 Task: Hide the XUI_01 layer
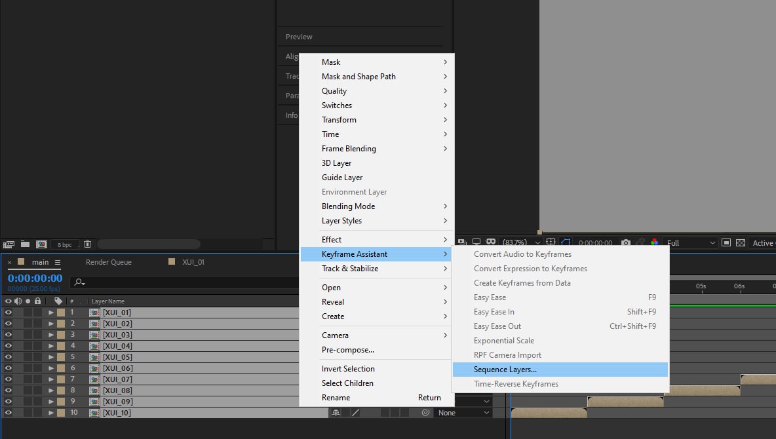[x=8, y=313]
